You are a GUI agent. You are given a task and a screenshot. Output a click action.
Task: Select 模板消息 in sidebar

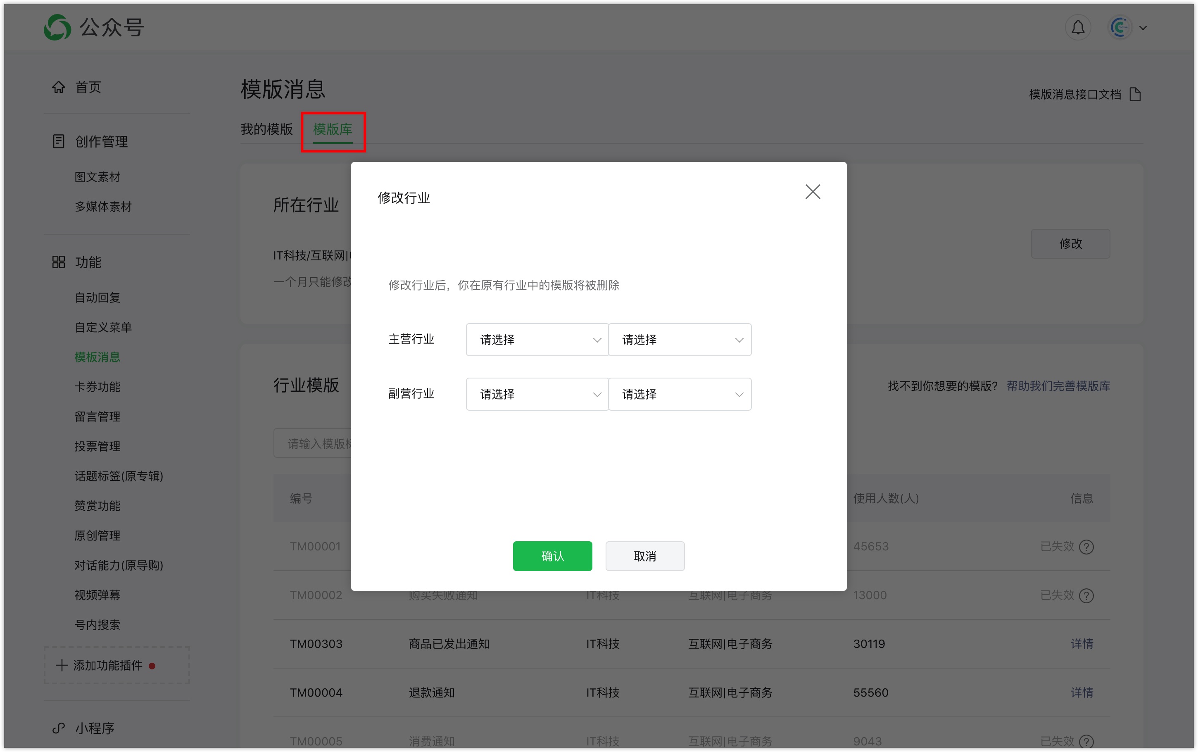97,357
